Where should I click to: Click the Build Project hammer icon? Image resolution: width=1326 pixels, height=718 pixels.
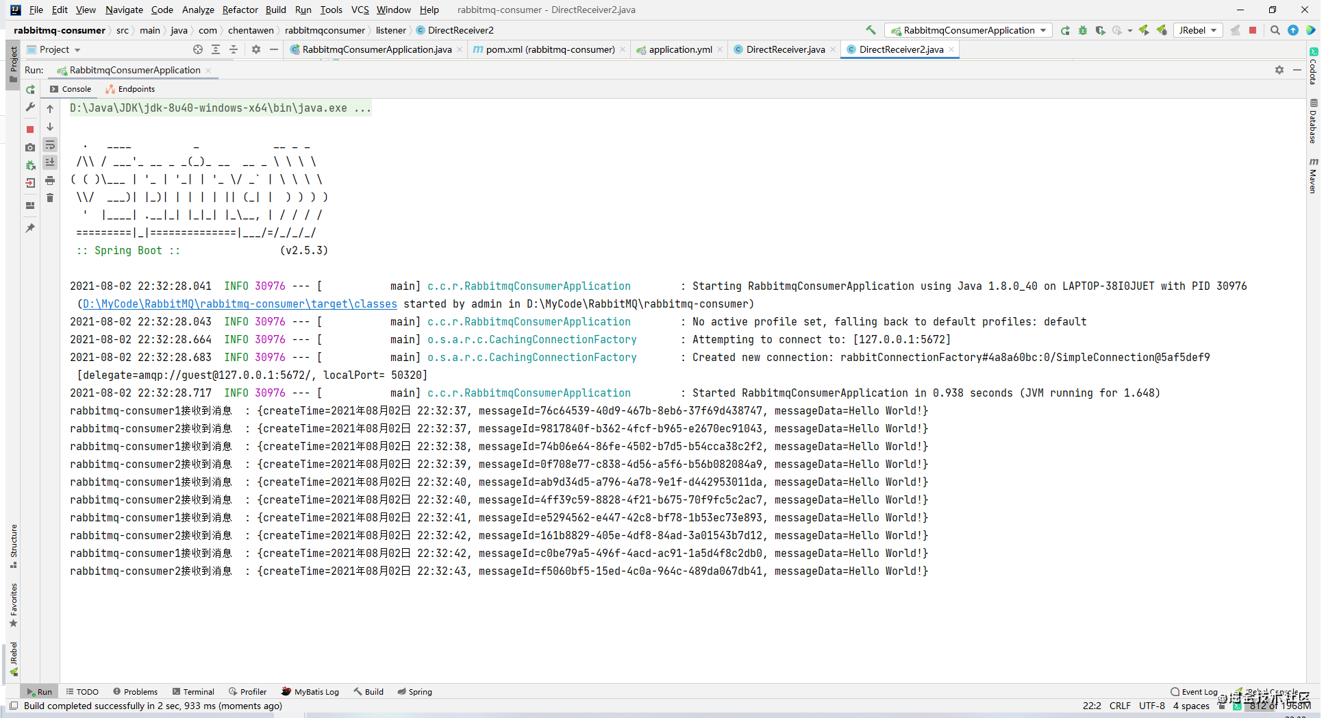pyautogui.click(x=871, y=30)
